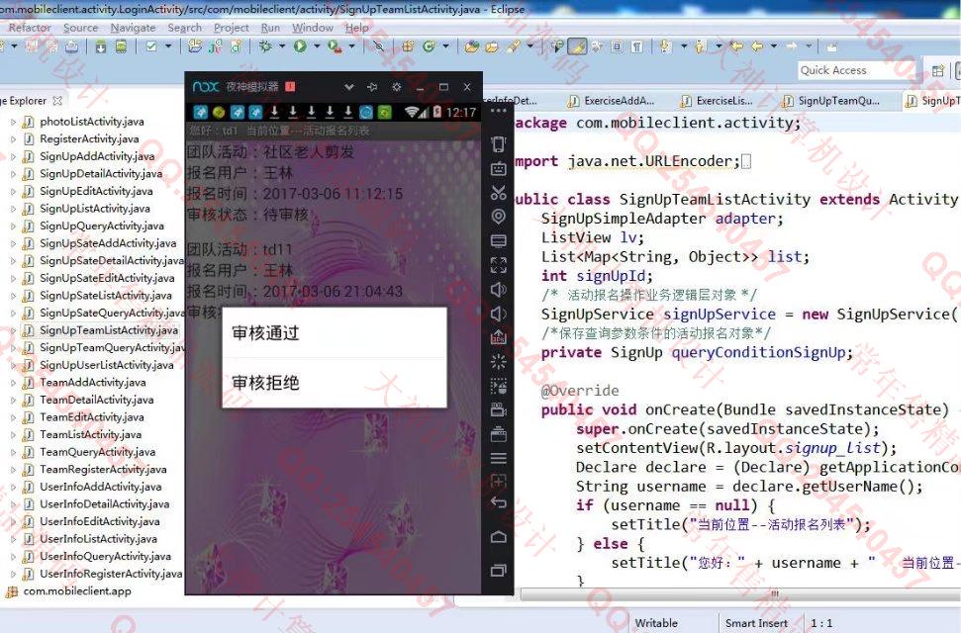961x633 pixels.
Task: Open the Navigate menu
Action: click(133, 28)
